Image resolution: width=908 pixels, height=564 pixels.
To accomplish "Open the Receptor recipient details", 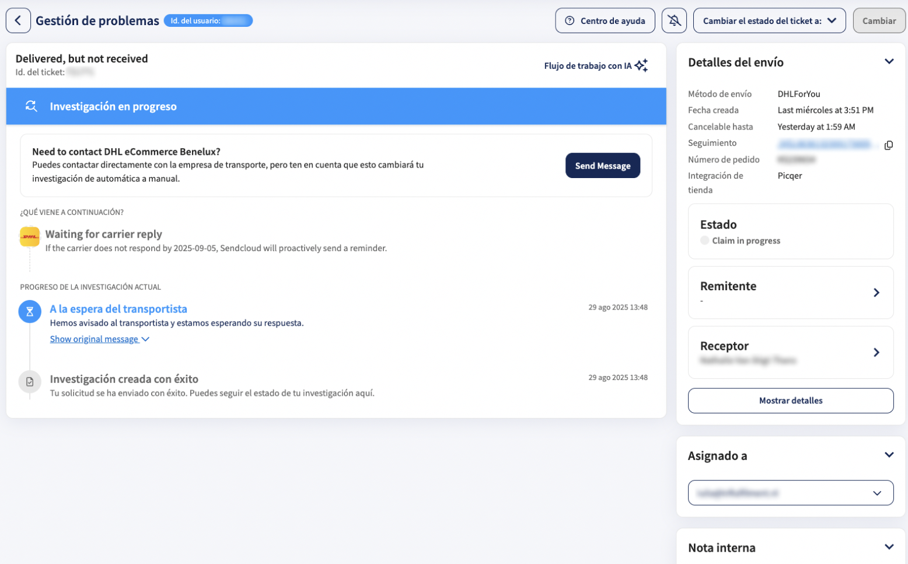I will (x=791, y=352).
